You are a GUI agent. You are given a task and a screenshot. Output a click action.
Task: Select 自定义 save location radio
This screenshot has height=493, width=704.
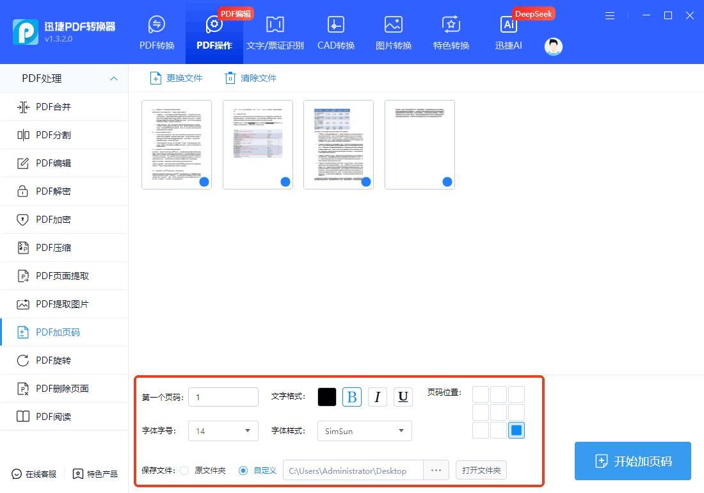[243, 471]
